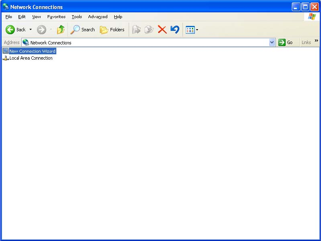Open the Tools menu
The image size is (321, 241).
click(x=77, y=17)
